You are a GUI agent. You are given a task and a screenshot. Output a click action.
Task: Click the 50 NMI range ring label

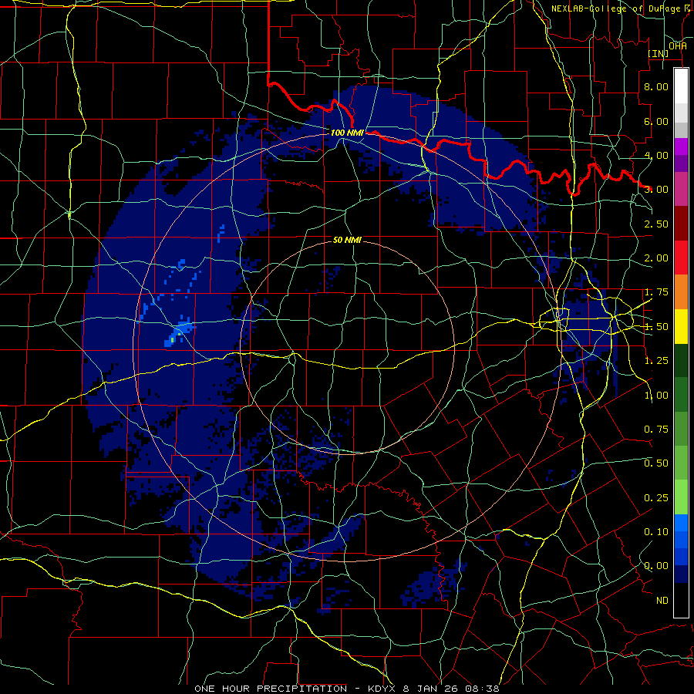click(x=347, y=240)
